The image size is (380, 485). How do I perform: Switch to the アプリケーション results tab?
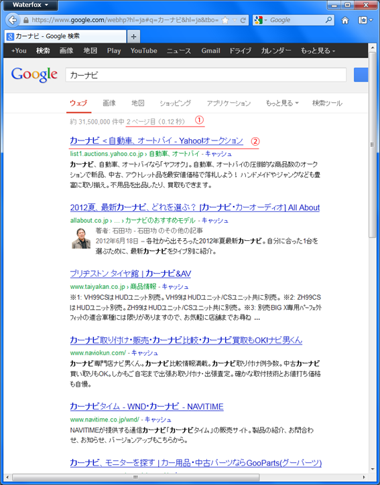click(x=229, y=103)
